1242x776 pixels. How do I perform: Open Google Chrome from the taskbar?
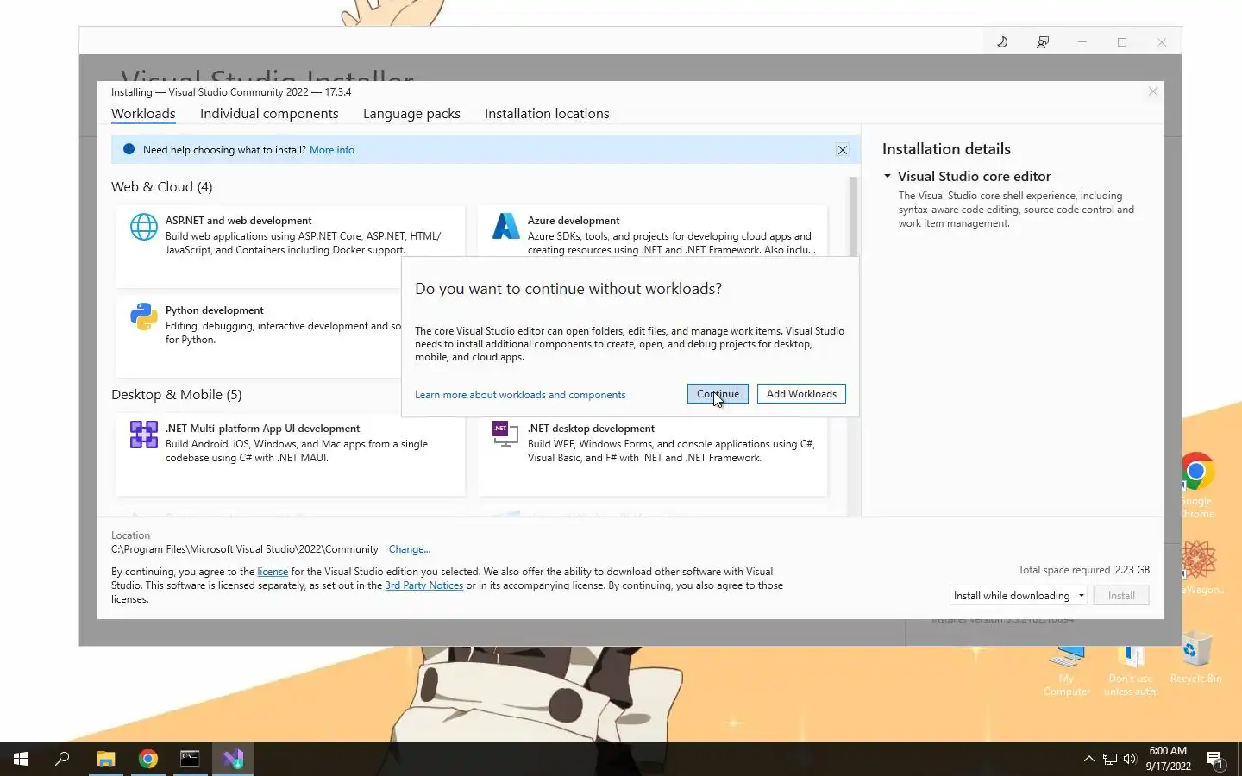click(148, 759)
